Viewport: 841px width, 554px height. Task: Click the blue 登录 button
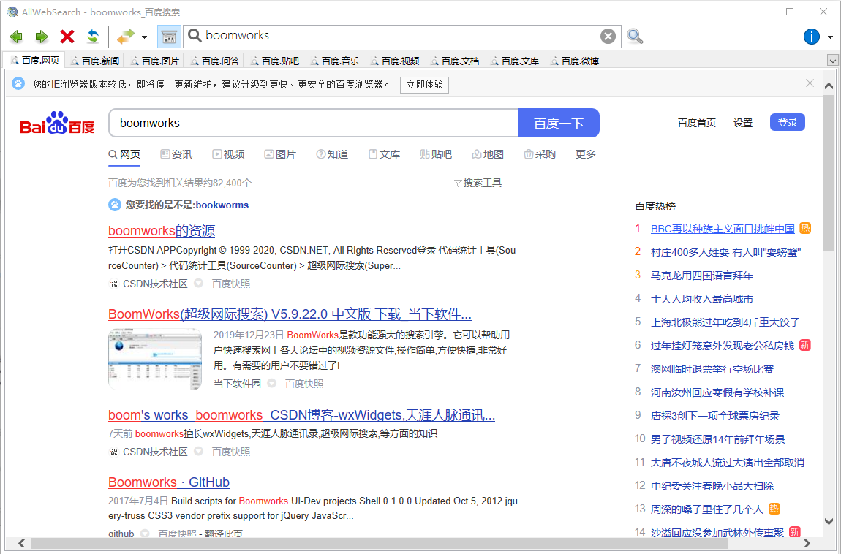788,122
